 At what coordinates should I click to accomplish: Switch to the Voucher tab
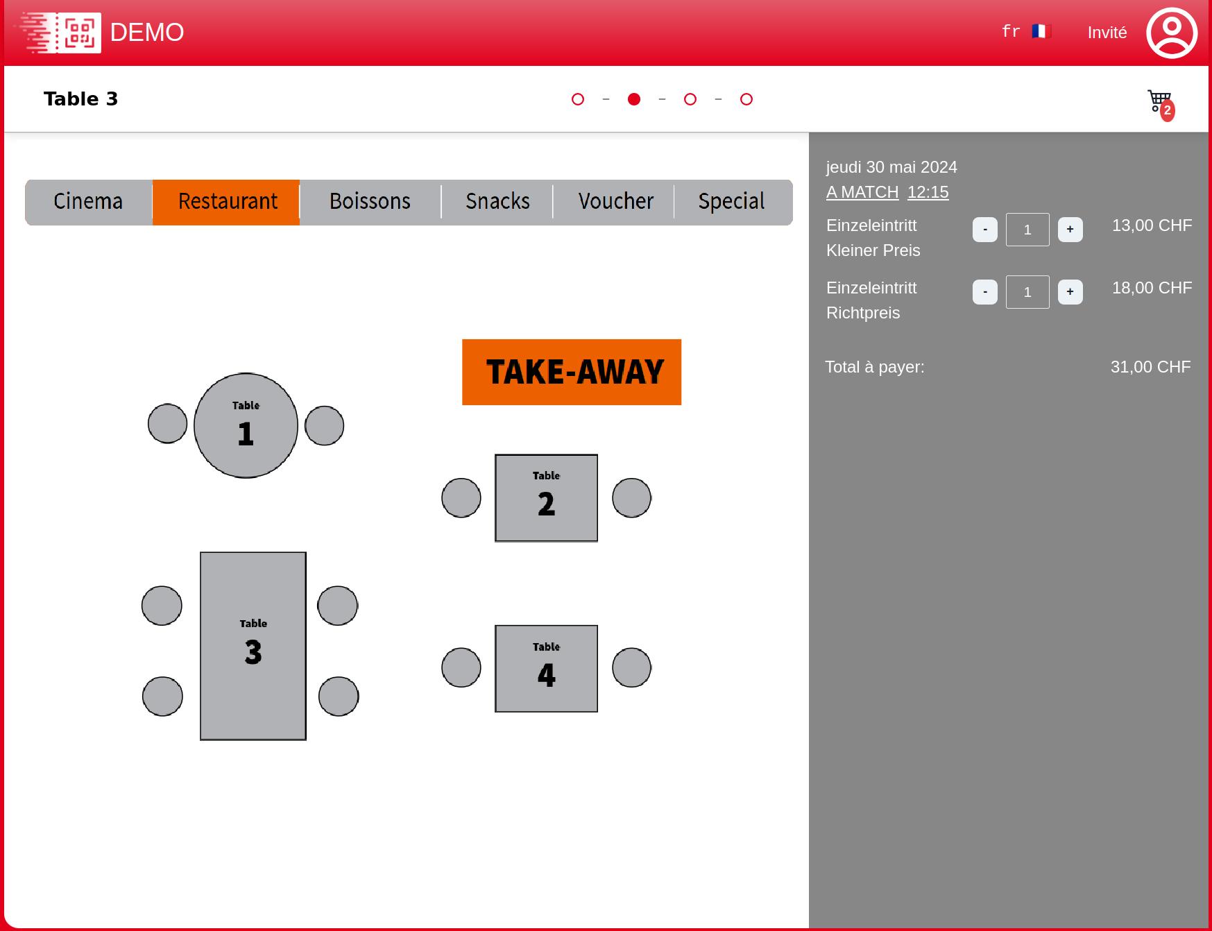(x=615, y=202)
